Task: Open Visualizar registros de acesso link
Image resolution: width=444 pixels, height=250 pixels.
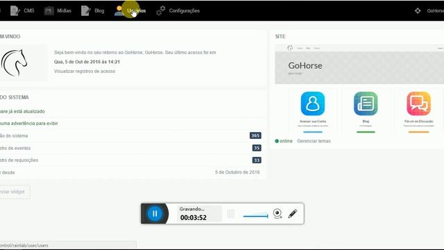Action: 85,71
